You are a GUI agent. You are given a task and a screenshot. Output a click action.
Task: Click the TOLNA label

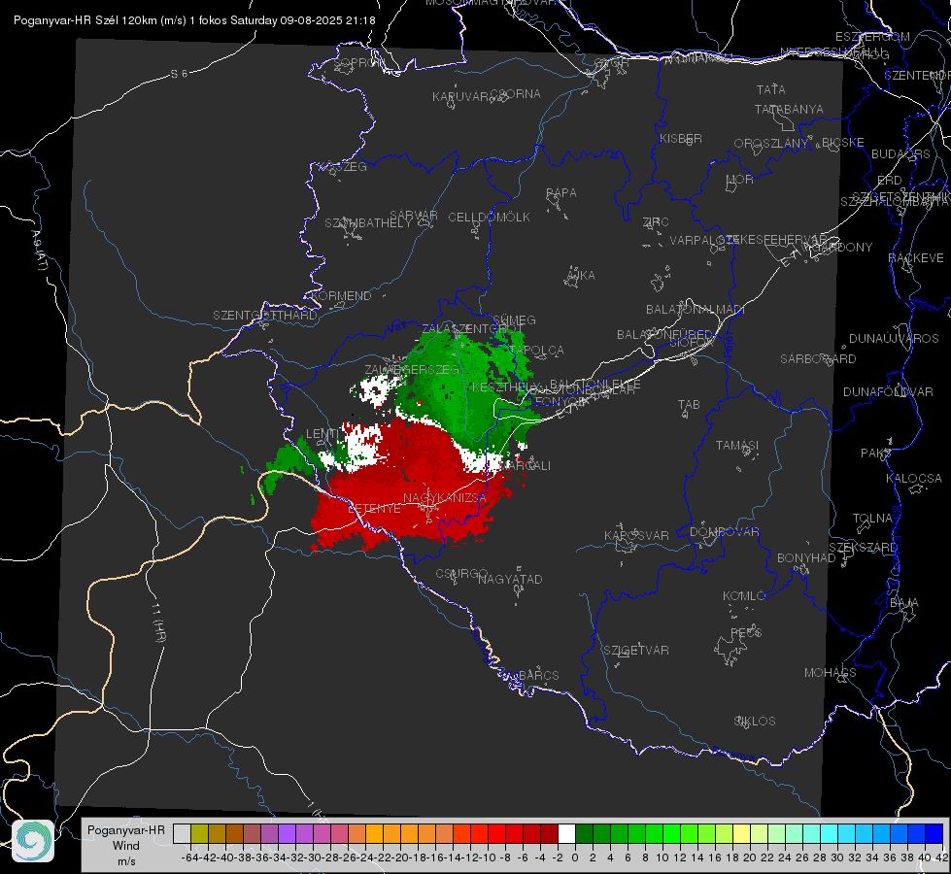tap(872, 519)
